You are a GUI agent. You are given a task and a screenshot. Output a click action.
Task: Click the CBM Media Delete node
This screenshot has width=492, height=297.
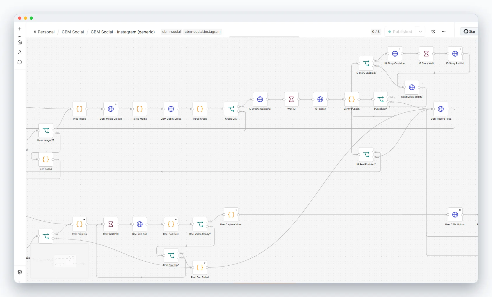click(x=412, y=87)
